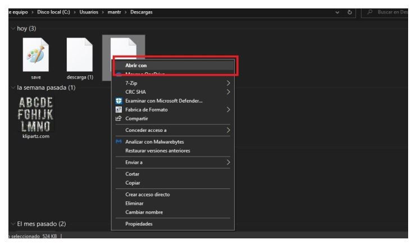The width and height of the screenshot is (416, 244).
Task: Click the Microsoft Defender shield icon
Action: point(118,101)
